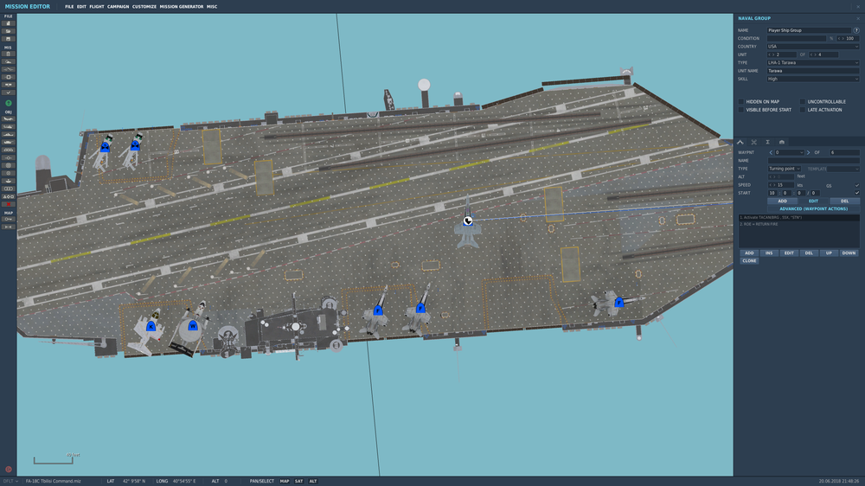Click the UP action button
Image resolution: width=865 pixels, height=486 pixels.
(x=829, y=253)
